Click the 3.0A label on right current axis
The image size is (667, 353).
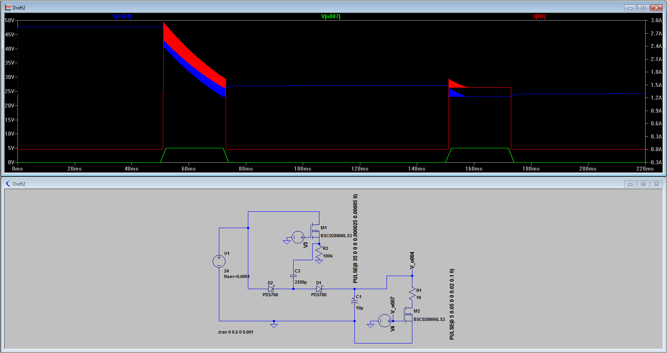tap(656, 20)
